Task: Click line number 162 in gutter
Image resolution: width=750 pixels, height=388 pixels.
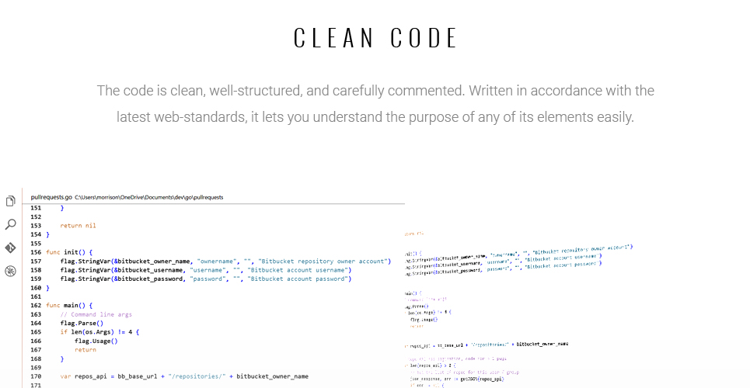Action: click(x=36, y=305)
